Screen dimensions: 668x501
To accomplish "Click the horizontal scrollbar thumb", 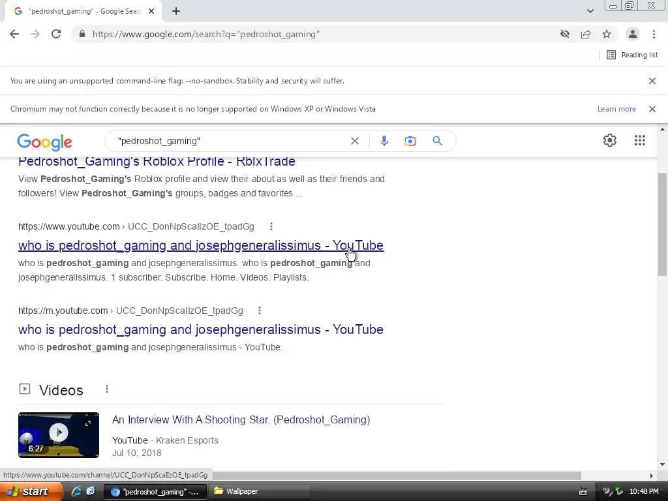I will click(397, 476).
